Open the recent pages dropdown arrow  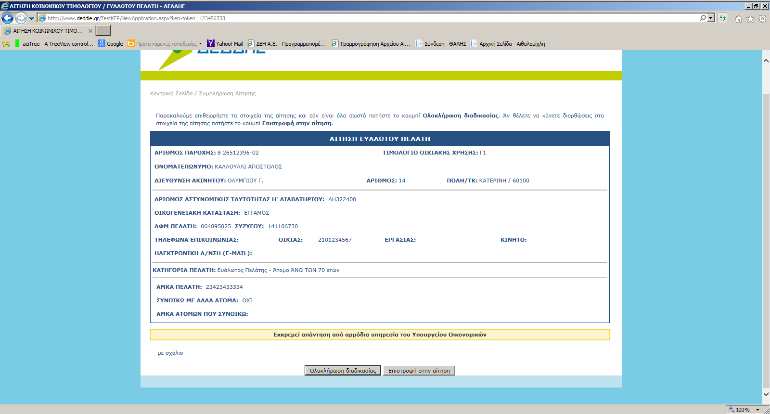[x=32, y=18]
